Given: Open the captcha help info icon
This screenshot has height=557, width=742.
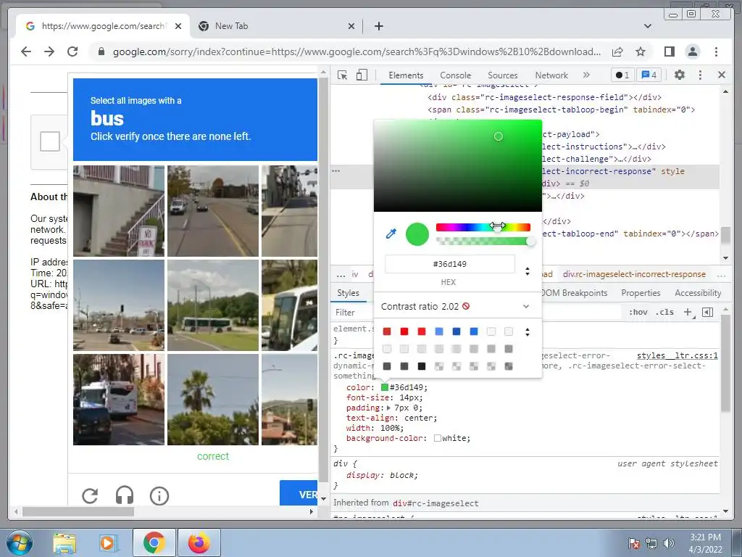Looking at the screenshot, I should [159, 496].
